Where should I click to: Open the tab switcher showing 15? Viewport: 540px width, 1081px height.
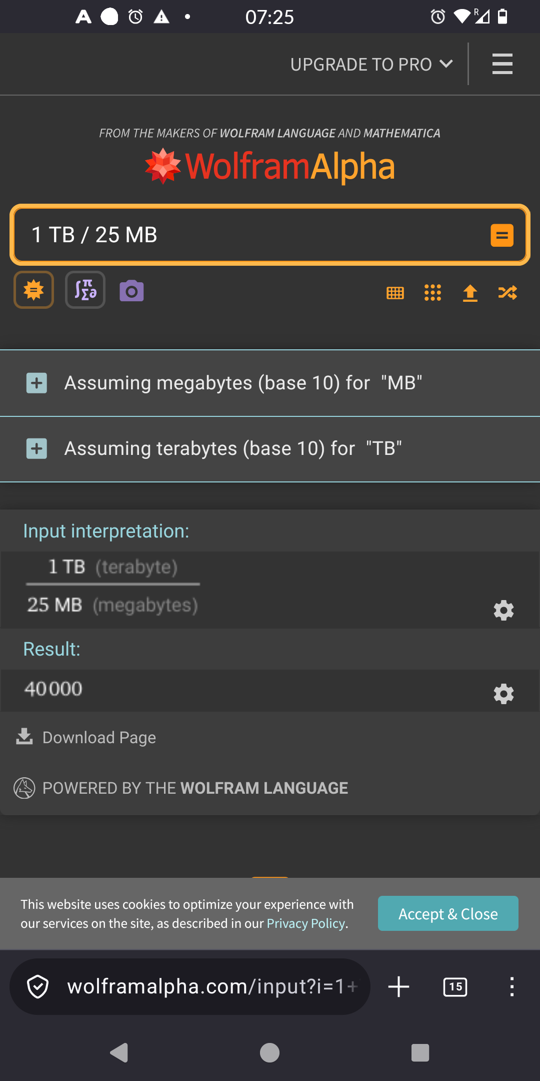point(455,987)
